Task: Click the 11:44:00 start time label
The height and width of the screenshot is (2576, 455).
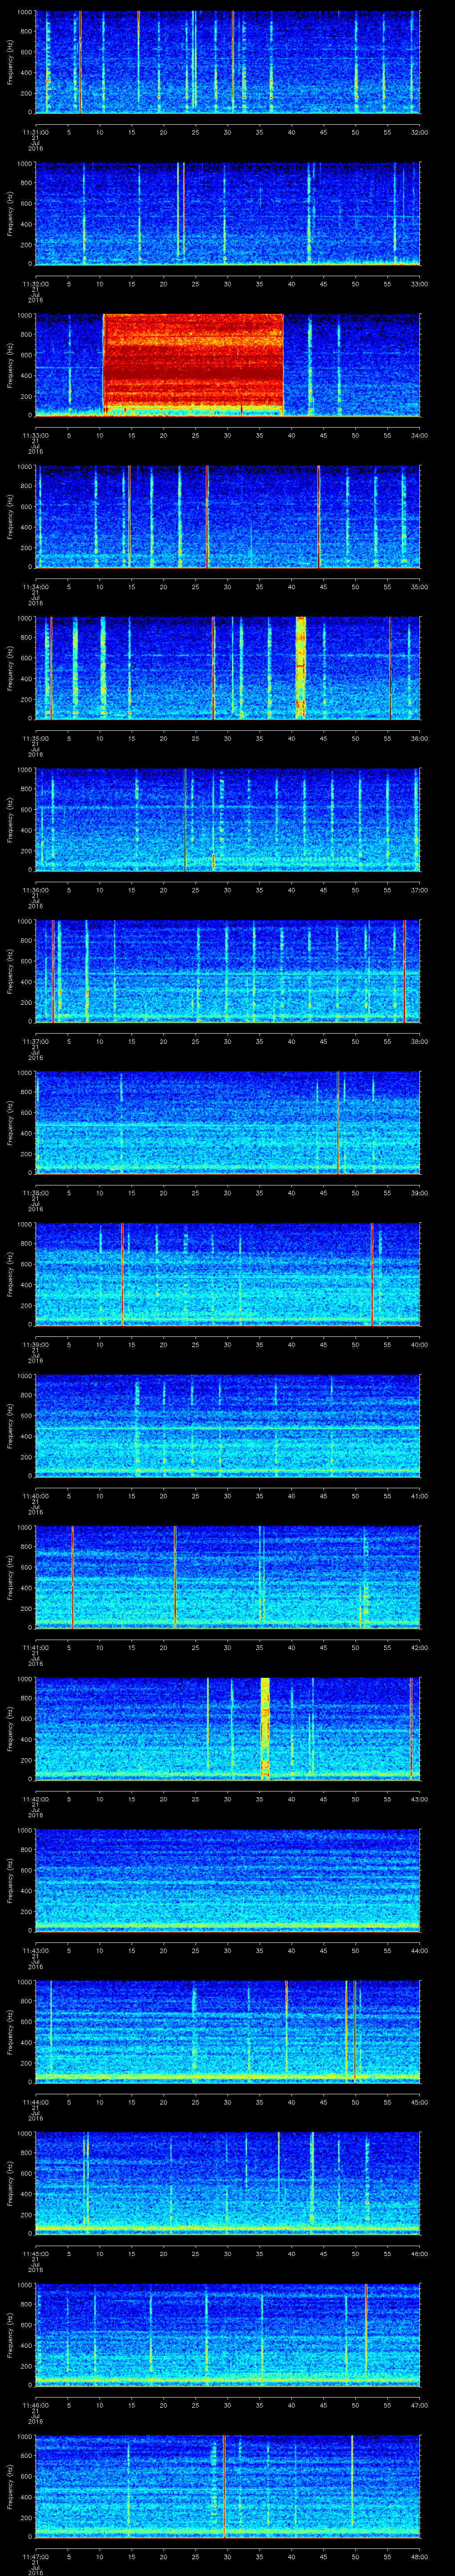Action: (35, 2101)
